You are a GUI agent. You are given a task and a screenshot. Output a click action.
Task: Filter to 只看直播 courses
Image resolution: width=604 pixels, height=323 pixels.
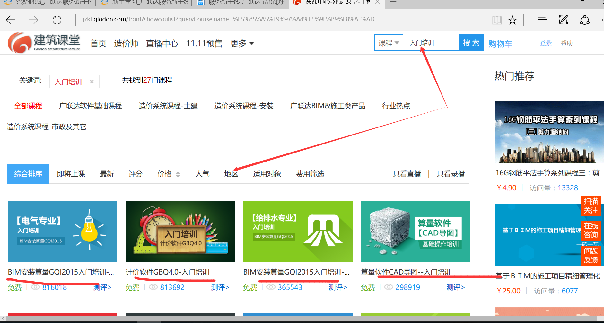[407, 174]
